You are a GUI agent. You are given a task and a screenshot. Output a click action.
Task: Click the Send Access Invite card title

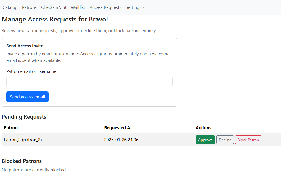25,46
